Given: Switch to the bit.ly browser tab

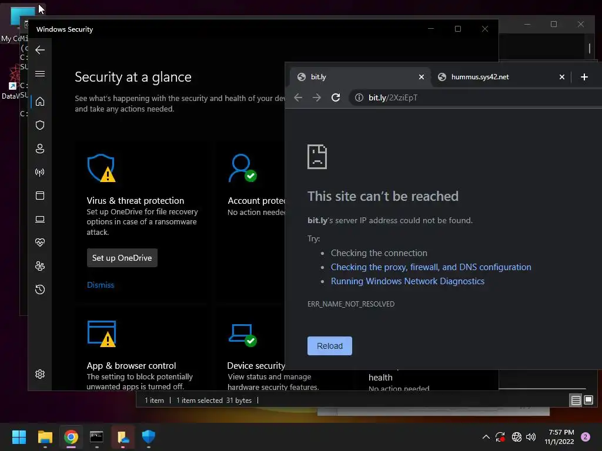Looking at the screenshot, I should [x=360, y=77].
